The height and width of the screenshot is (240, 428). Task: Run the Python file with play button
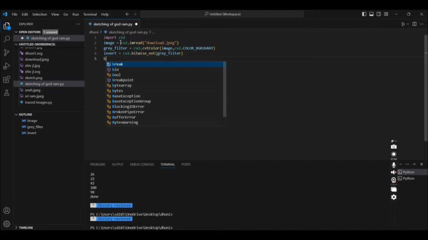pyautogui.click(x=403, y=24)
